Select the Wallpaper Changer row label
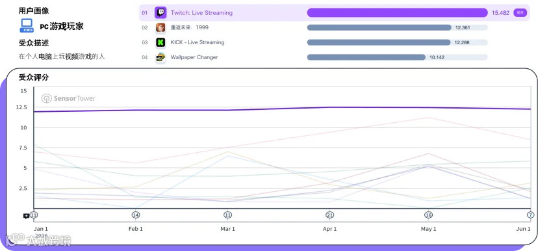 tap(194, 57)
